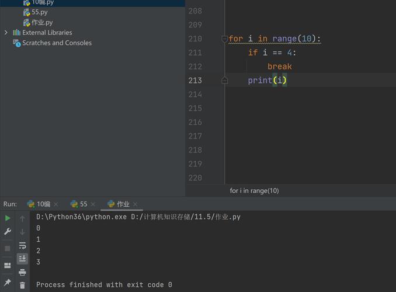Click fold end marker at line 213

click(x=224, y=81)
